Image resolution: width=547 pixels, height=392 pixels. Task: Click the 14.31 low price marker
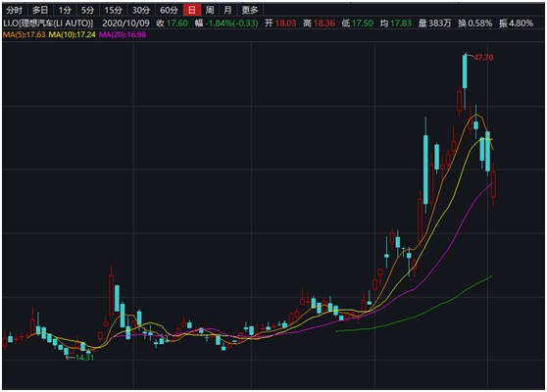coord(84,358)
